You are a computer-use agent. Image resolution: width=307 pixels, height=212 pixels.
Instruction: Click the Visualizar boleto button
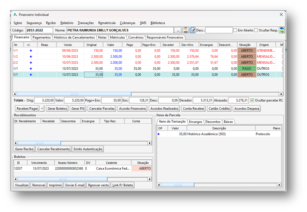coord(22,185)
